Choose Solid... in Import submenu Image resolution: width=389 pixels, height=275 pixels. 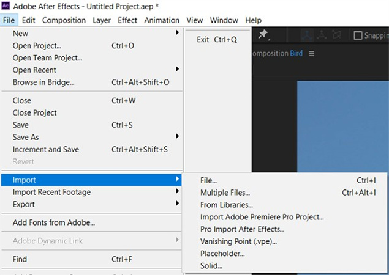(211, 266)
